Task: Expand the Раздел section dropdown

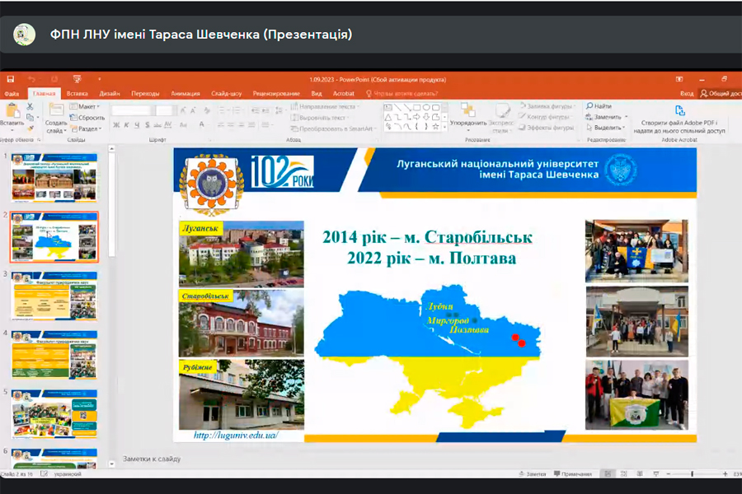Action: 87,128
